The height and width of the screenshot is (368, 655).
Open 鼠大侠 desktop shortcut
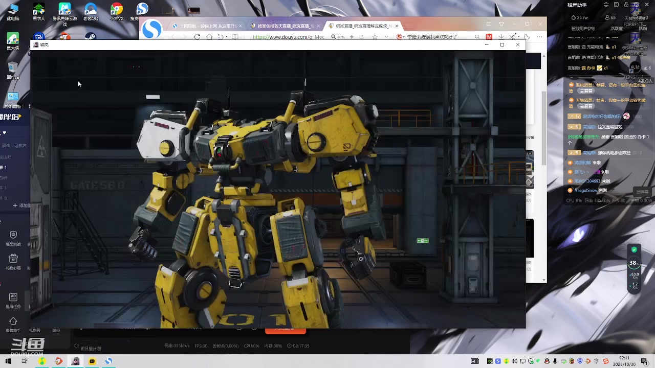tap(13, 41)
